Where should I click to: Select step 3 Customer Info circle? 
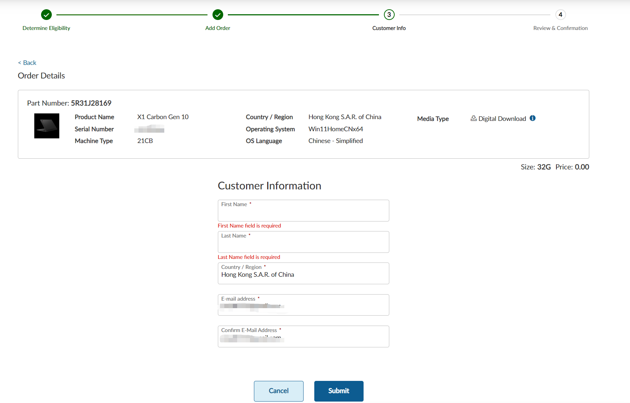coord(389,15)
